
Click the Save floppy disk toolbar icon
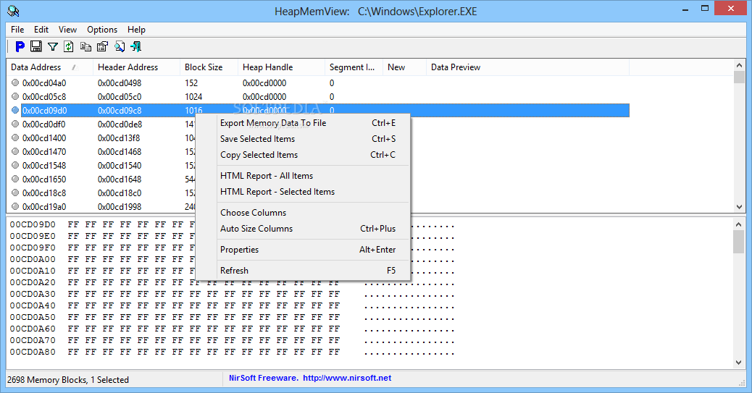(x=36, y=46)
